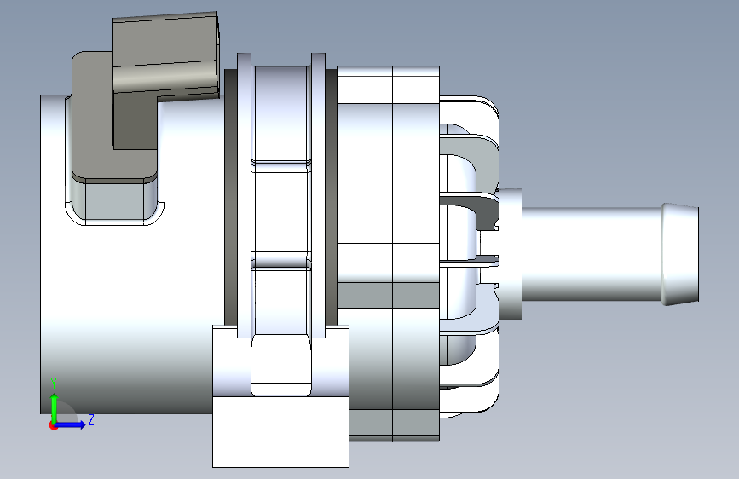739x479 pixels.
Task: Click the red origin dot of the axis triad
Action: click(53, 425)
